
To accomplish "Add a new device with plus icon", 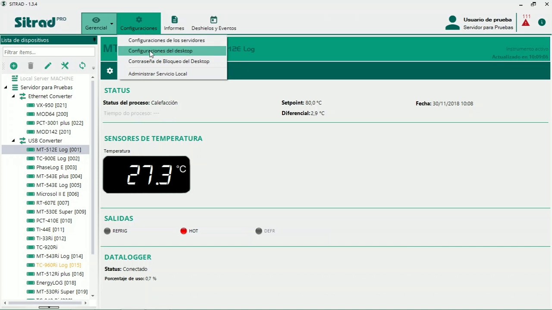I will pyautogui.click(x=14, y=66).
